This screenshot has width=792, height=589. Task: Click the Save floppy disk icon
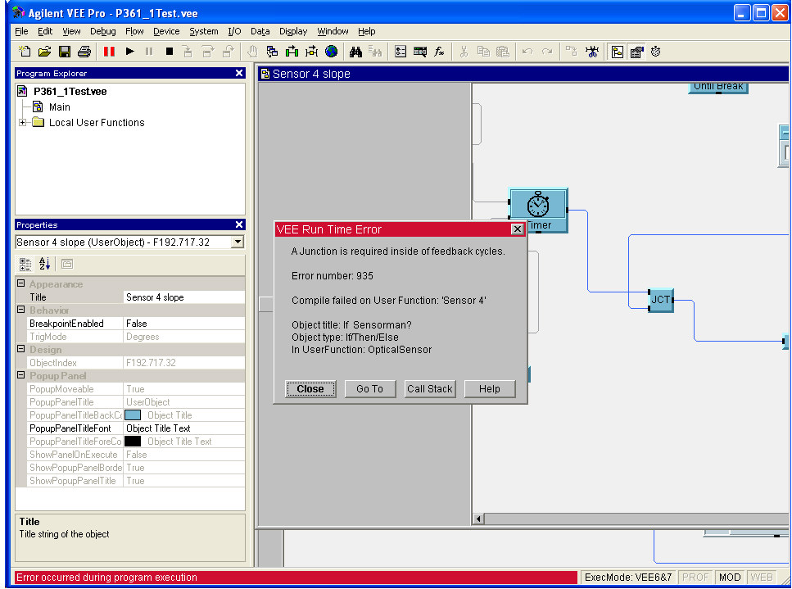coord(64,52)
